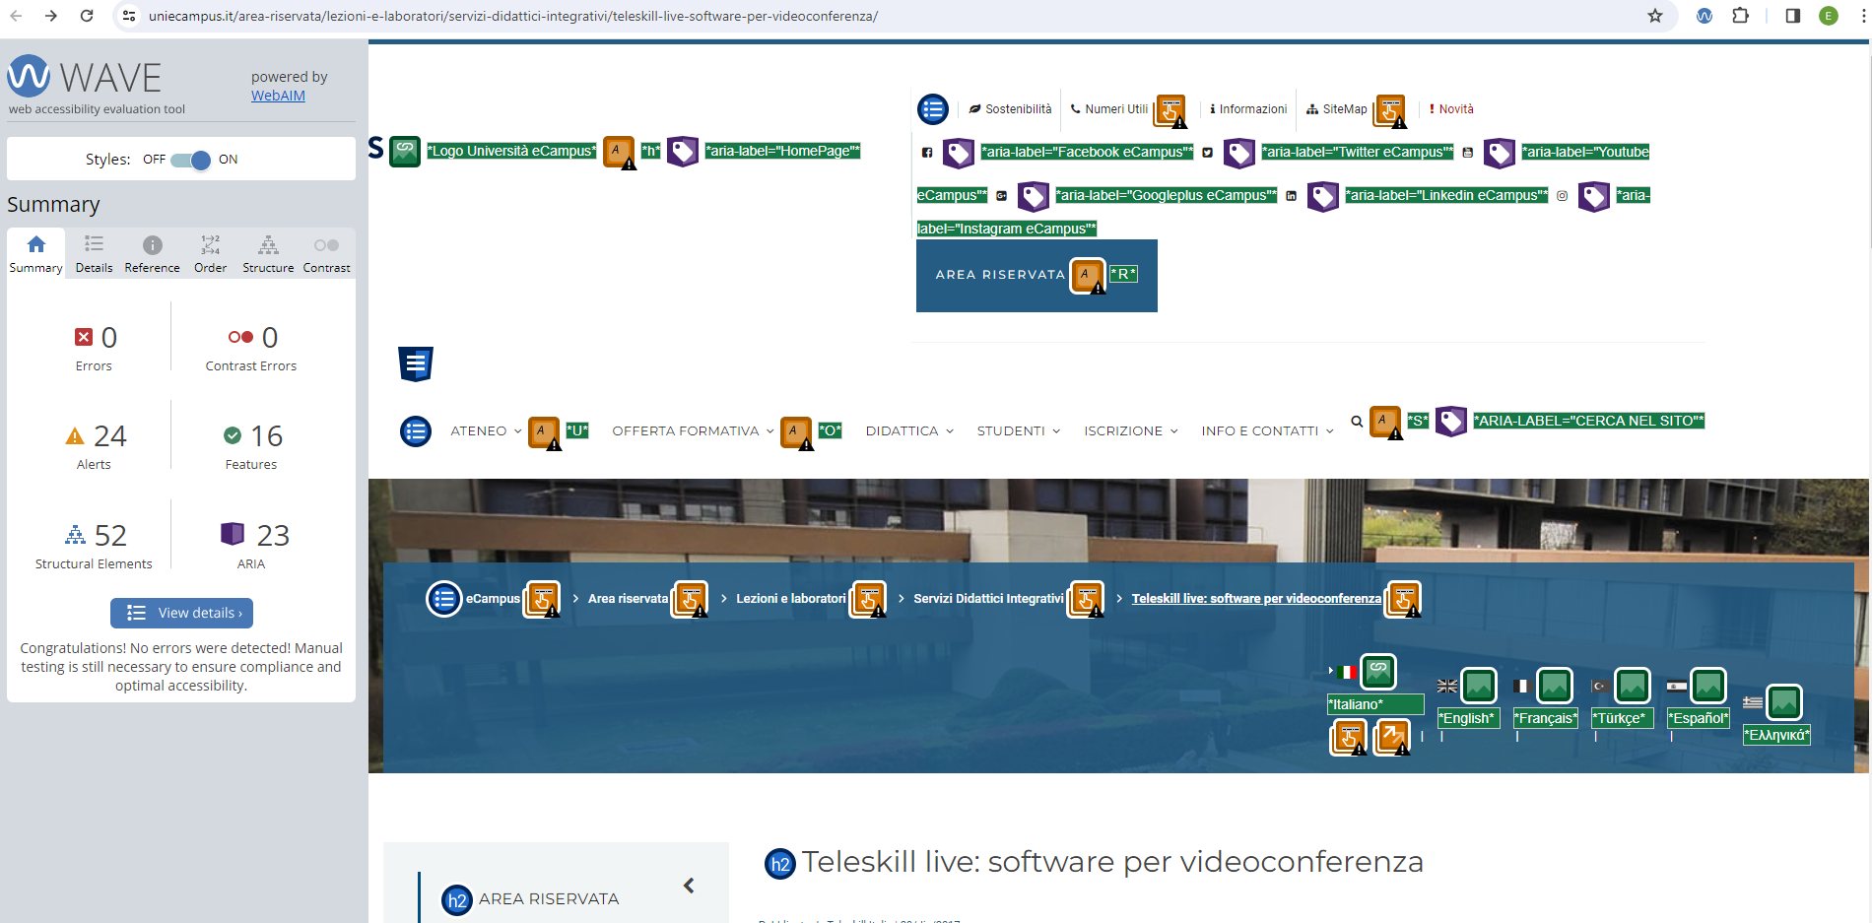Click the ARIA icon before Facebook eCampus label

tap(959, 153)
